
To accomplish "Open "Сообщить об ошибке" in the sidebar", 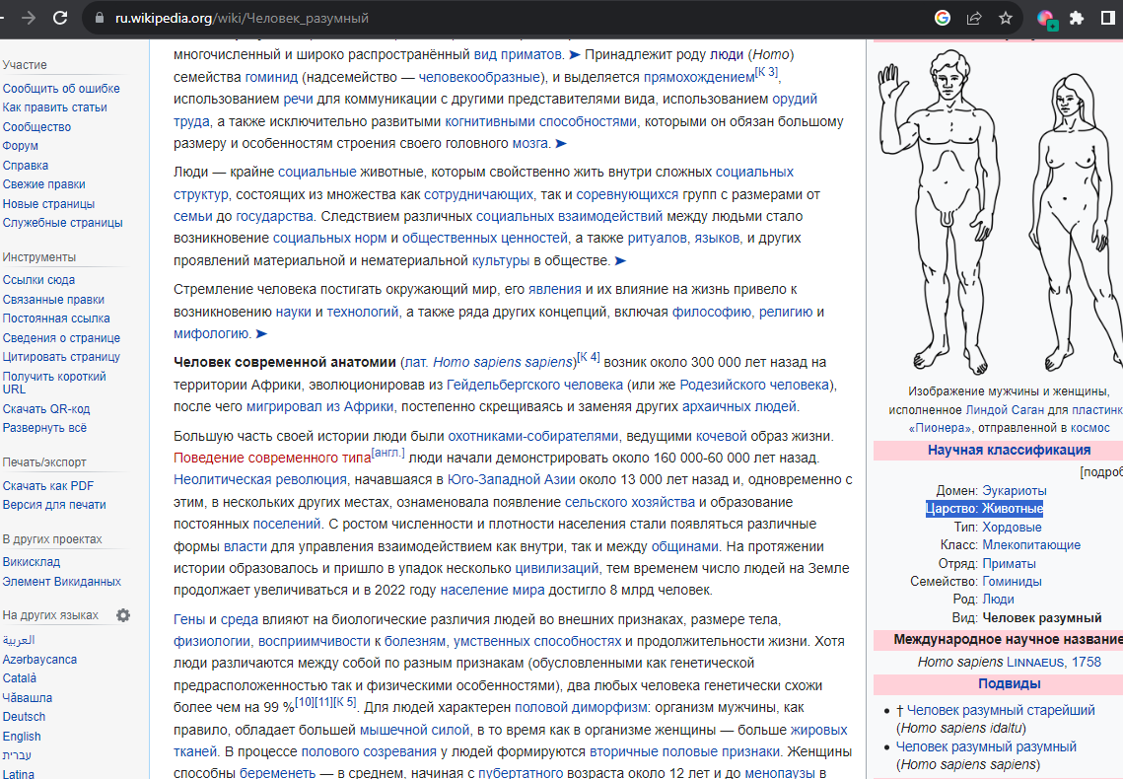I will 61,88.
